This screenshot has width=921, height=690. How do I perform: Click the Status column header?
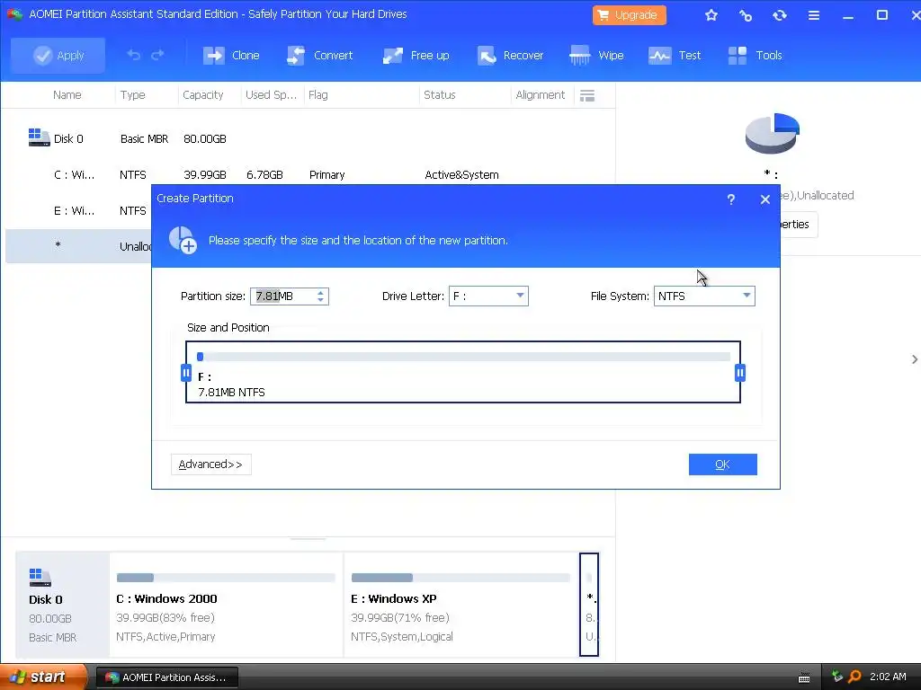pos(439,95)
